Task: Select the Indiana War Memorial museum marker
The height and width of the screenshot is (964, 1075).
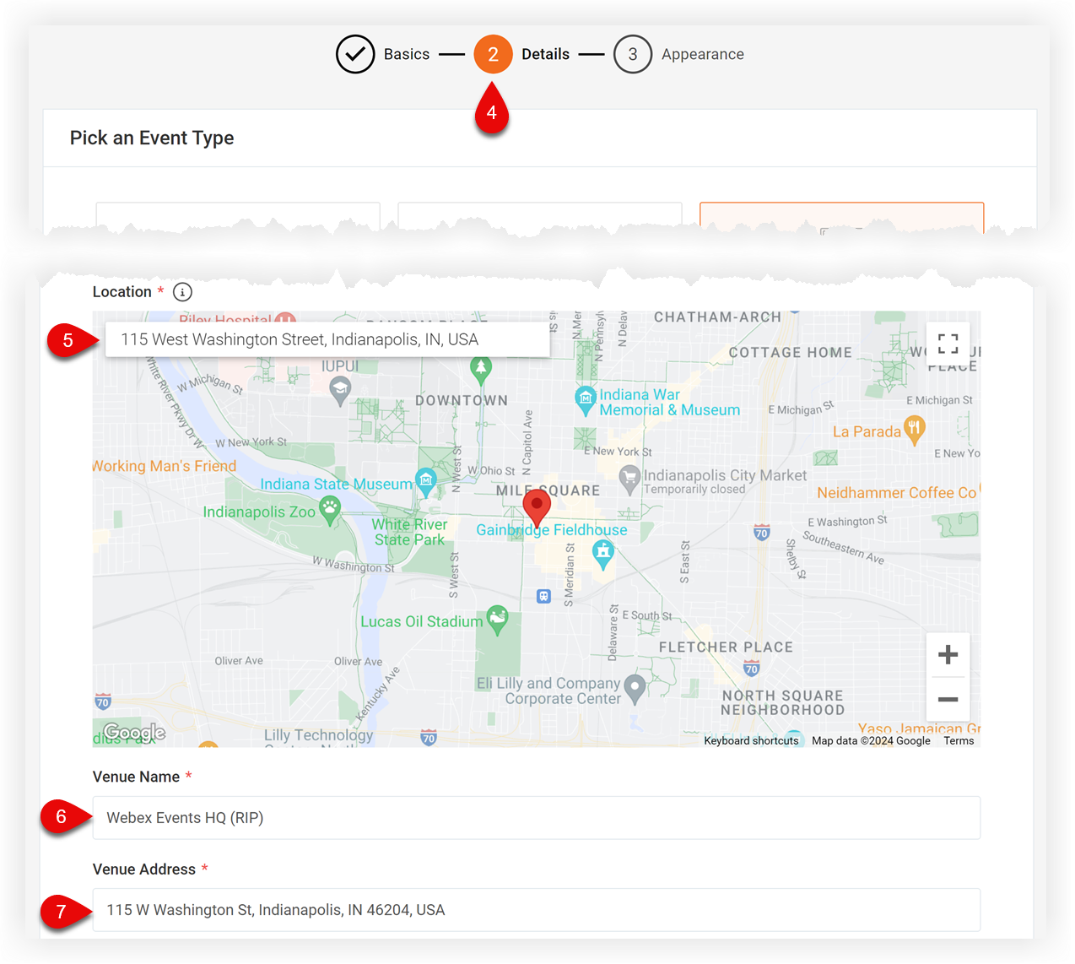Action: click(586, 400)
